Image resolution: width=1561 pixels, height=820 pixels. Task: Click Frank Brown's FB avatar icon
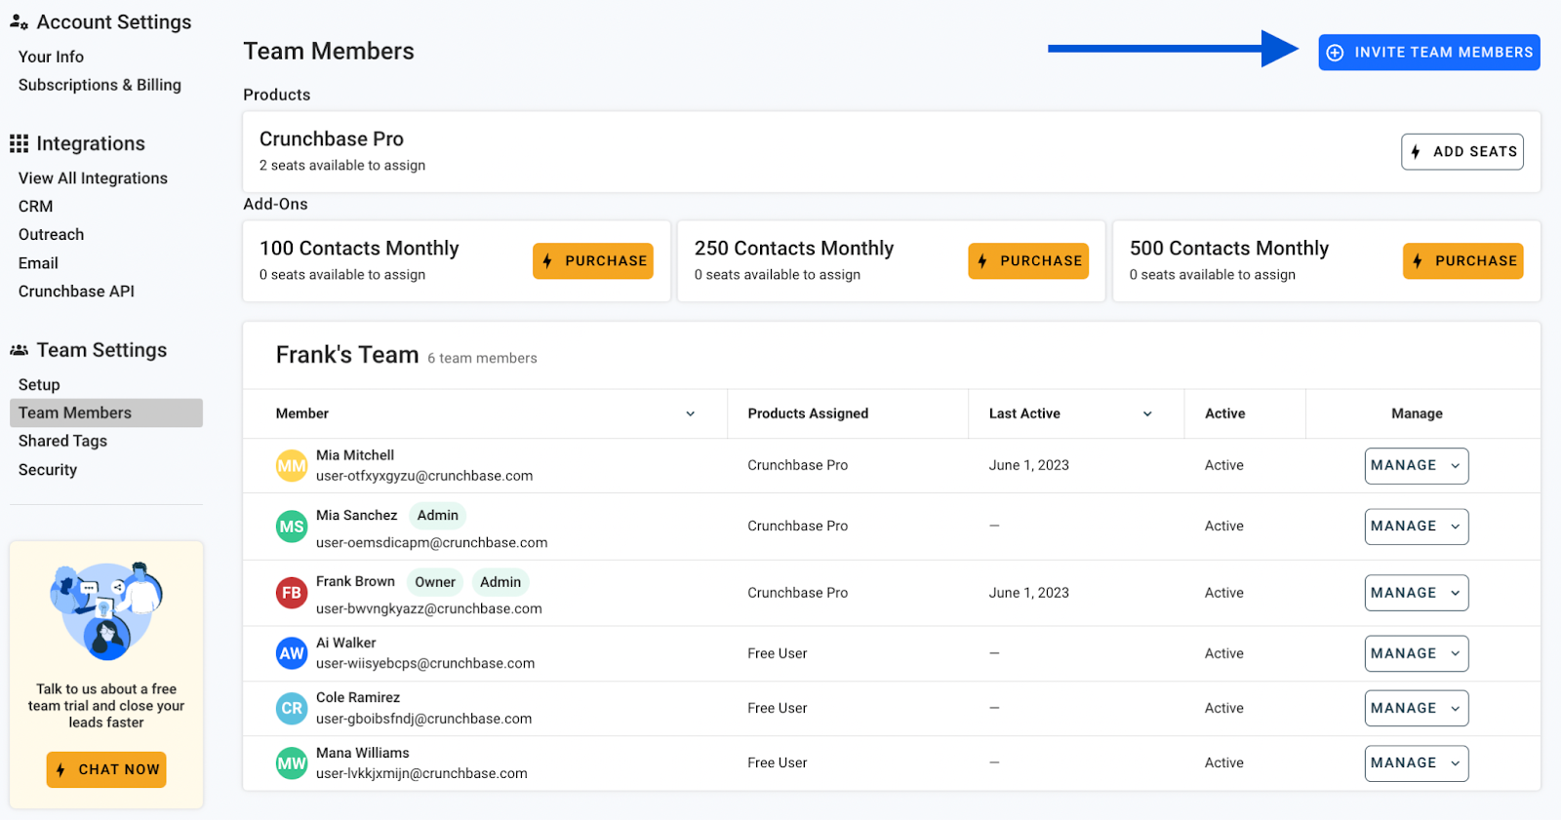pyautogui.click(x=292, y=593)
